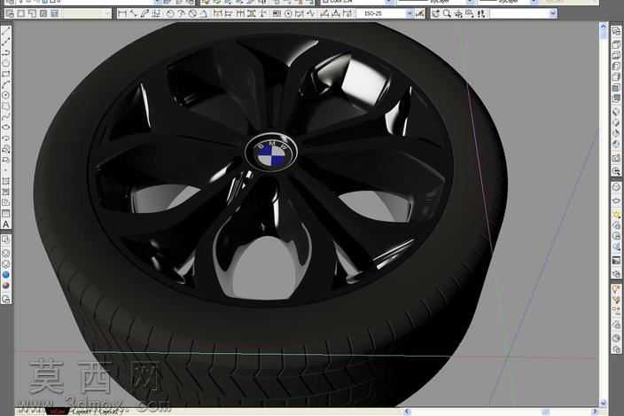Click the Radius dimension tool
This screenshot has width=624, height=416.
[x=170, y=13]
